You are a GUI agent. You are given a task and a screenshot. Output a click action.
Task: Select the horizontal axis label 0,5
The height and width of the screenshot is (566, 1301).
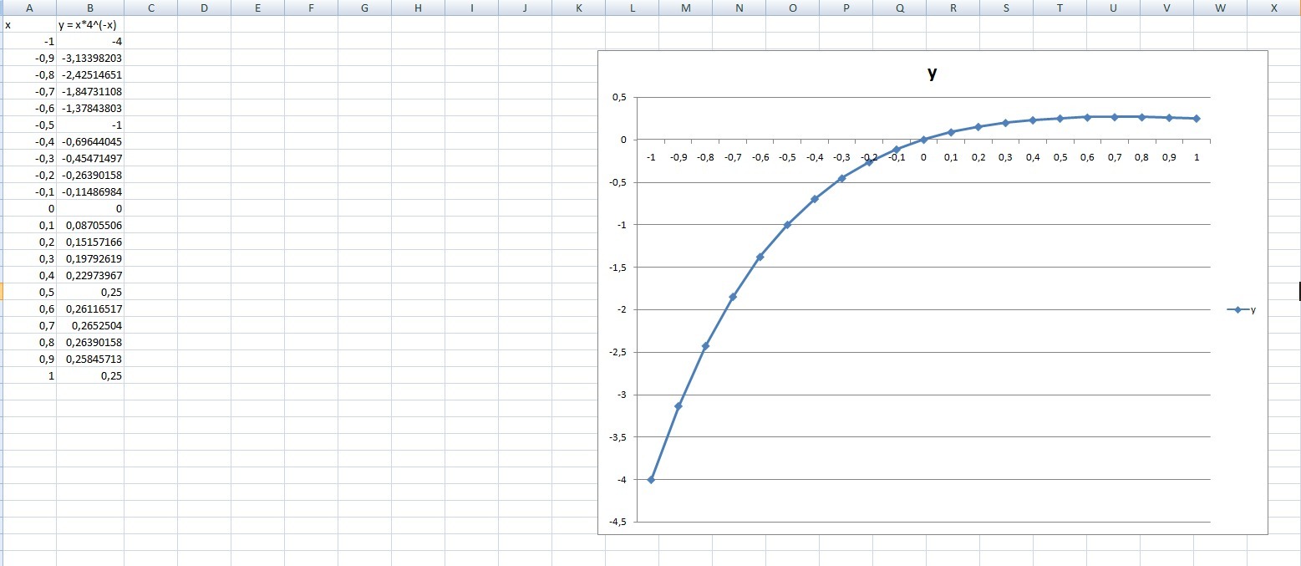(1060, 156)
